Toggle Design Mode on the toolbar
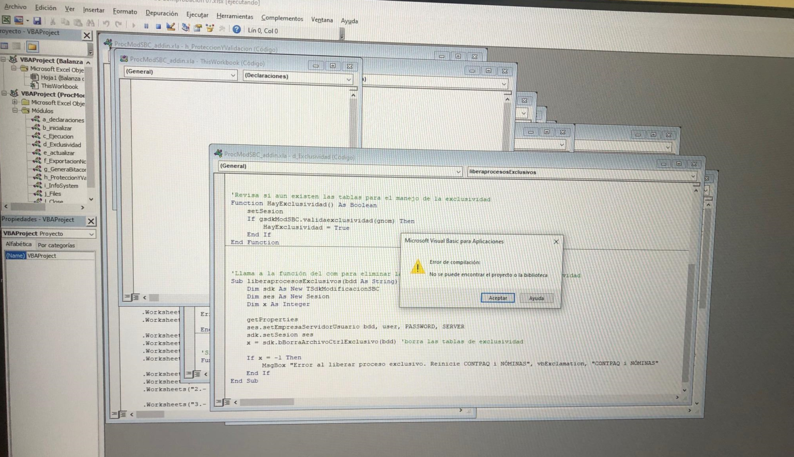Screen dimensions: 794x457 (171, 27)
